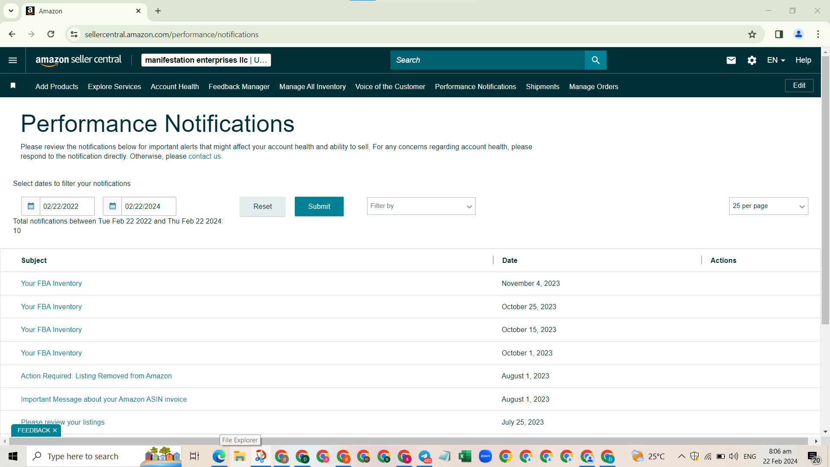Open the end date calendar picker
The image size is (830, 467).
pos(112,206)
